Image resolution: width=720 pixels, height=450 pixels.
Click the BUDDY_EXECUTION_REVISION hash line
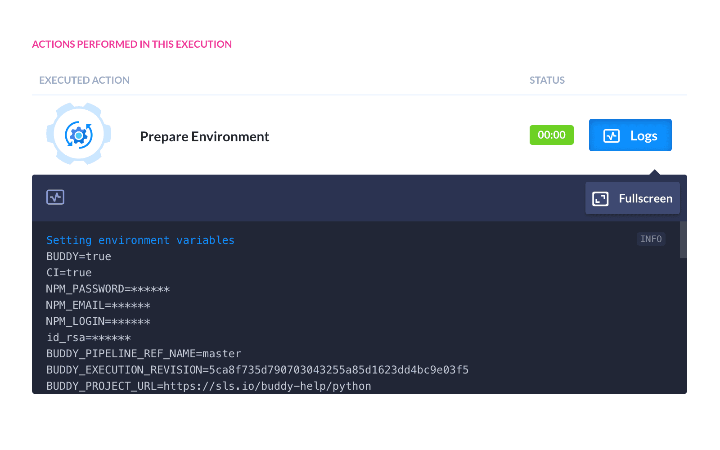tap(257, 370)
